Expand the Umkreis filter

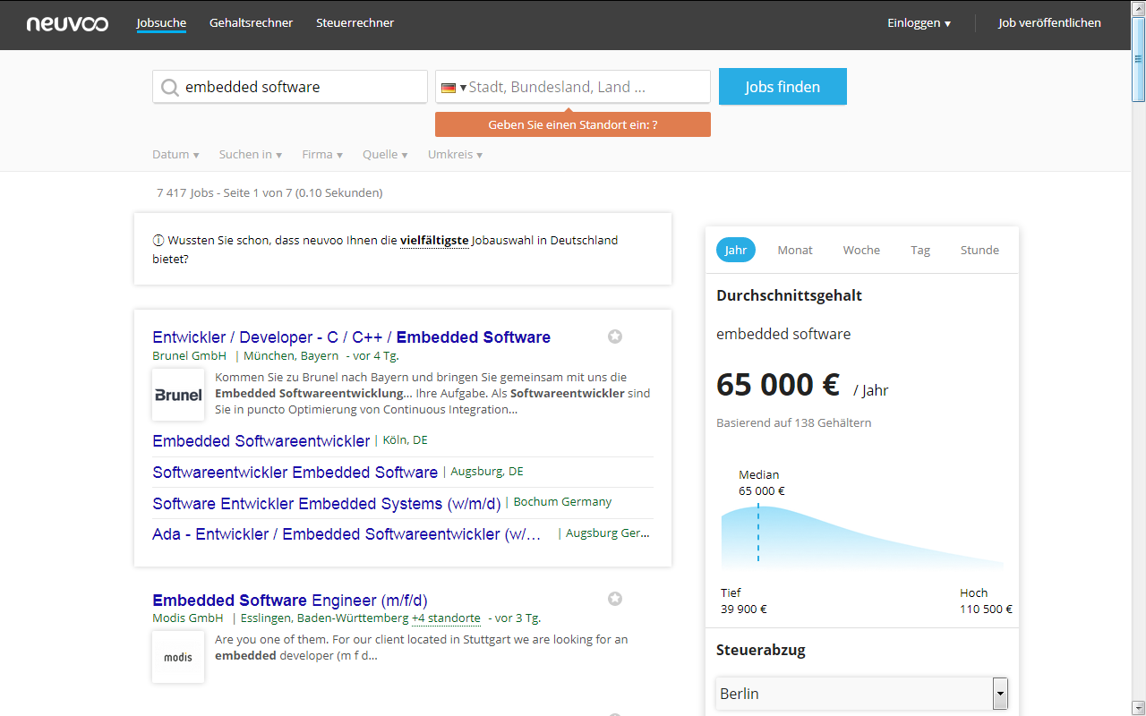click(455, 155)
